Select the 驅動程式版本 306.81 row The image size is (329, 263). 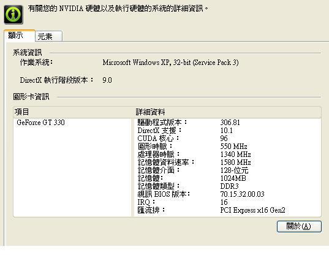228,123
